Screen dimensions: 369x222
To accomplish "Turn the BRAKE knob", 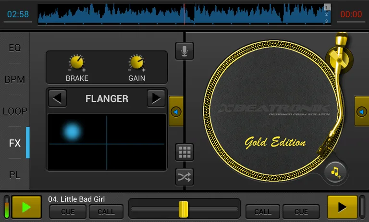I will 77,62.
